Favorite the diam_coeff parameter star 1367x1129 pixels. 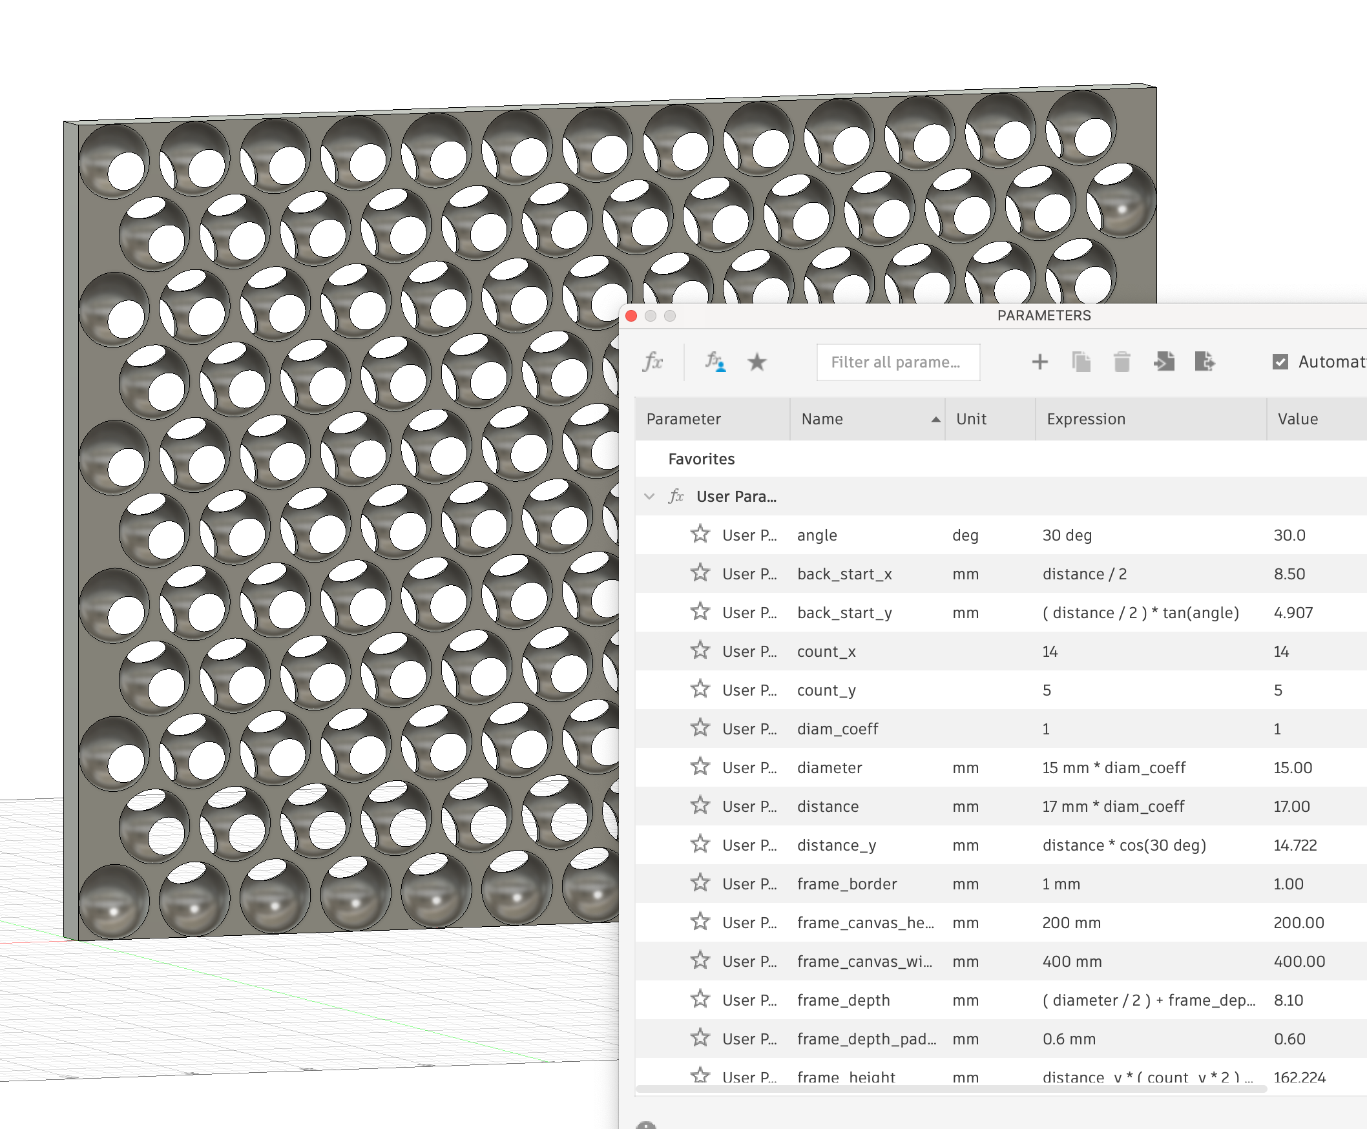(700, 728)
